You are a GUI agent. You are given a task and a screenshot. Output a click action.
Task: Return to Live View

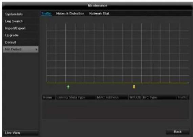(20, 133)
